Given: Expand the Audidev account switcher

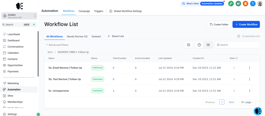Looking at the screenshot, I should pos(19,16).
